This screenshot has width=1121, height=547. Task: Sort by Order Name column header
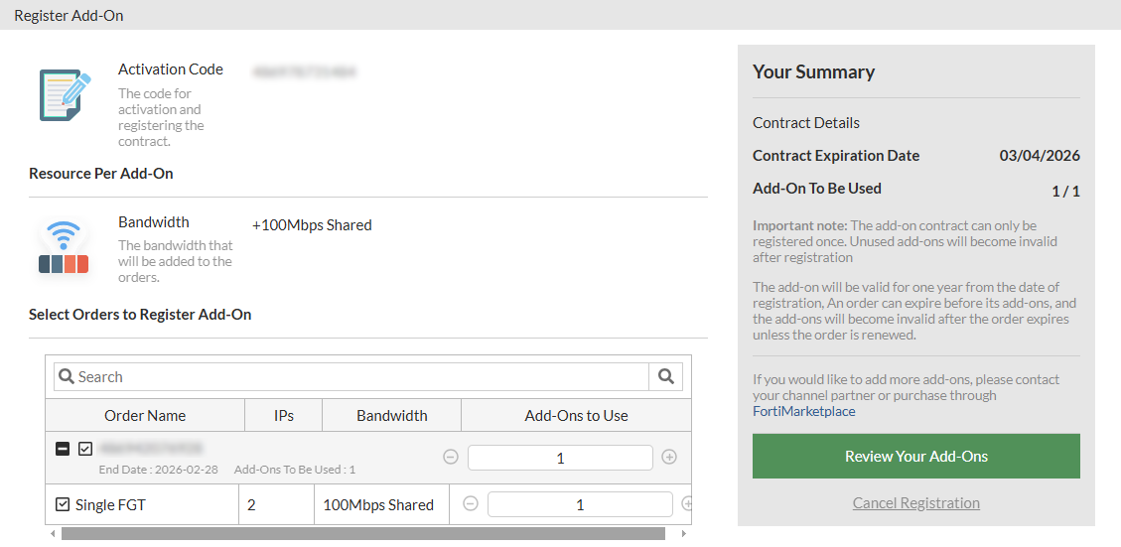145,415
